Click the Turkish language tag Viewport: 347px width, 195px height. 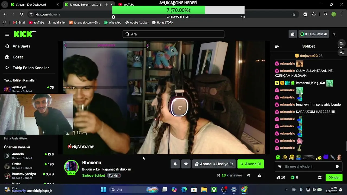114,175
